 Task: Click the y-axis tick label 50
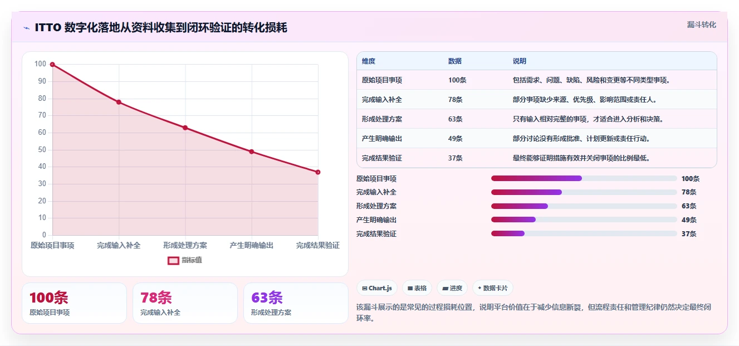(x=42, y=150)
